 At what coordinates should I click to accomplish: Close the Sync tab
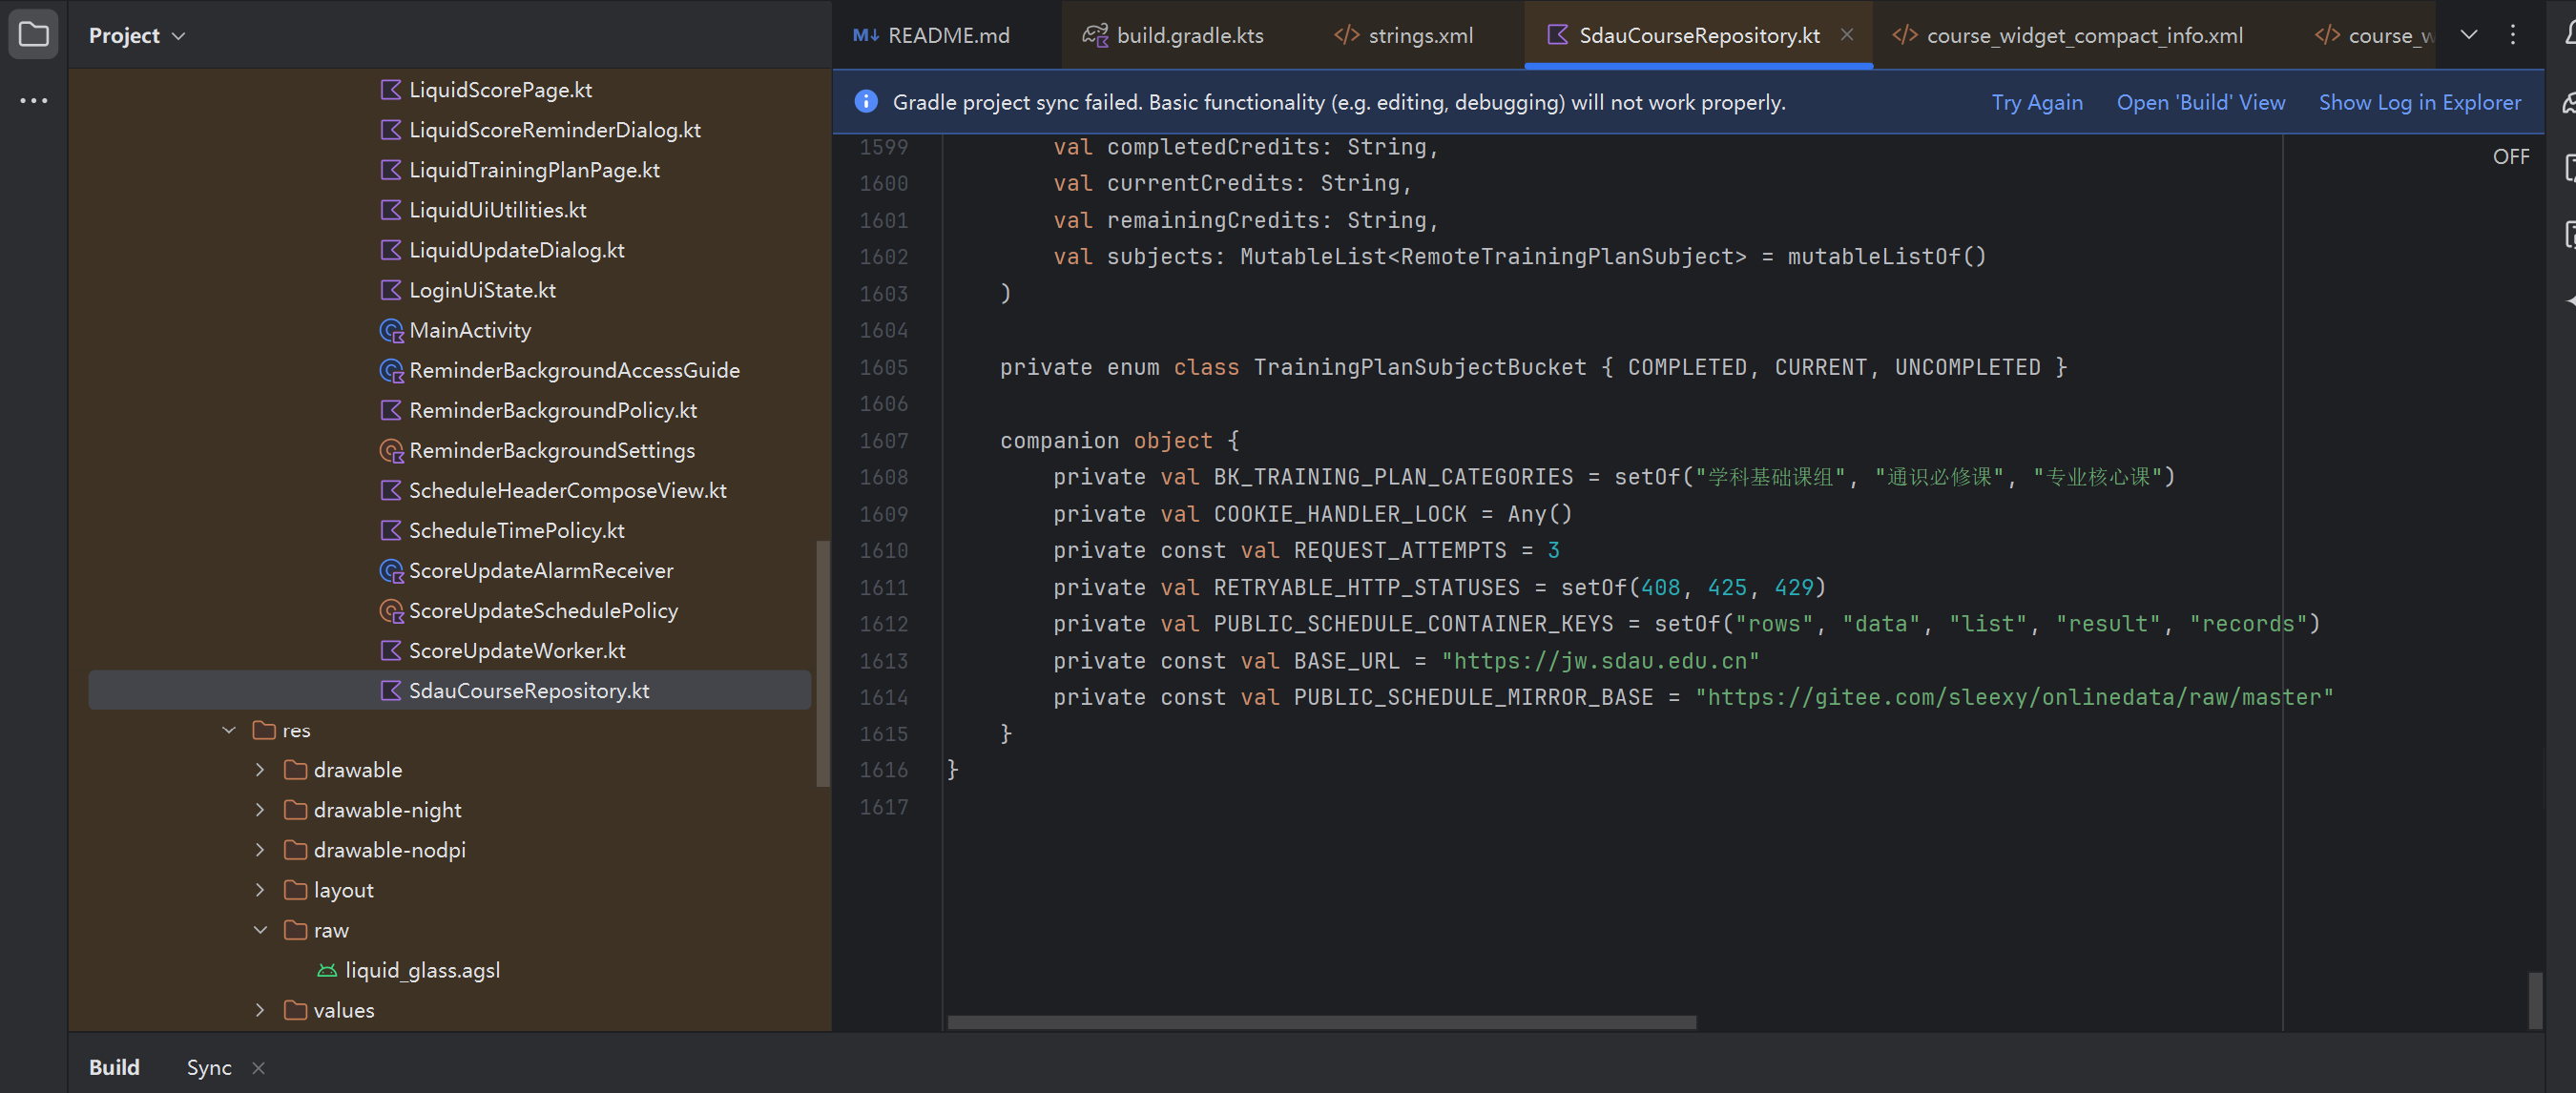pos(259,1068)
